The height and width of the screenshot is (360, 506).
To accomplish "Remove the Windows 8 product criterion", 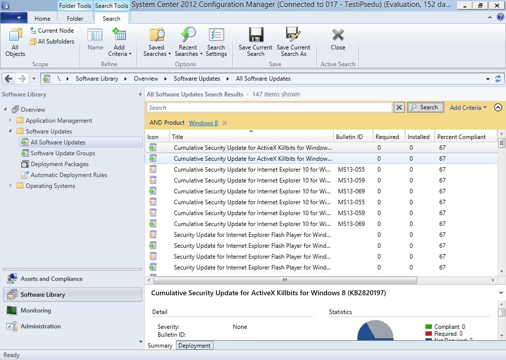I will click(225, 123).
